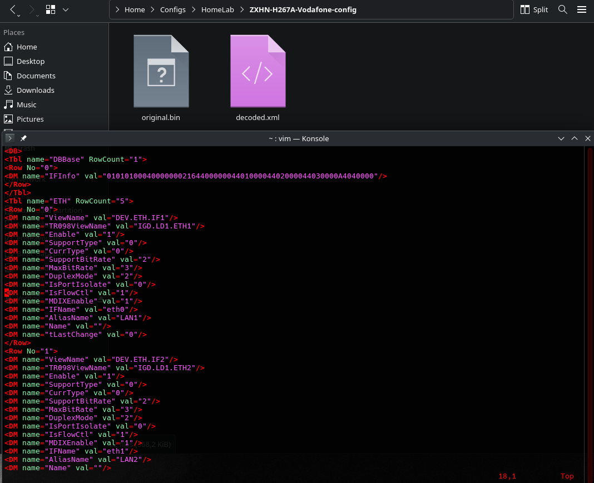
Task: Open the Konsole panel chevron menu
Action: click(561, 138)
